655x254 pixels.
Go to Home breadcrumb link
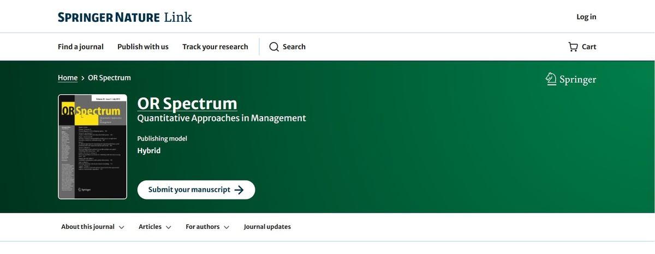pos(68,78)
